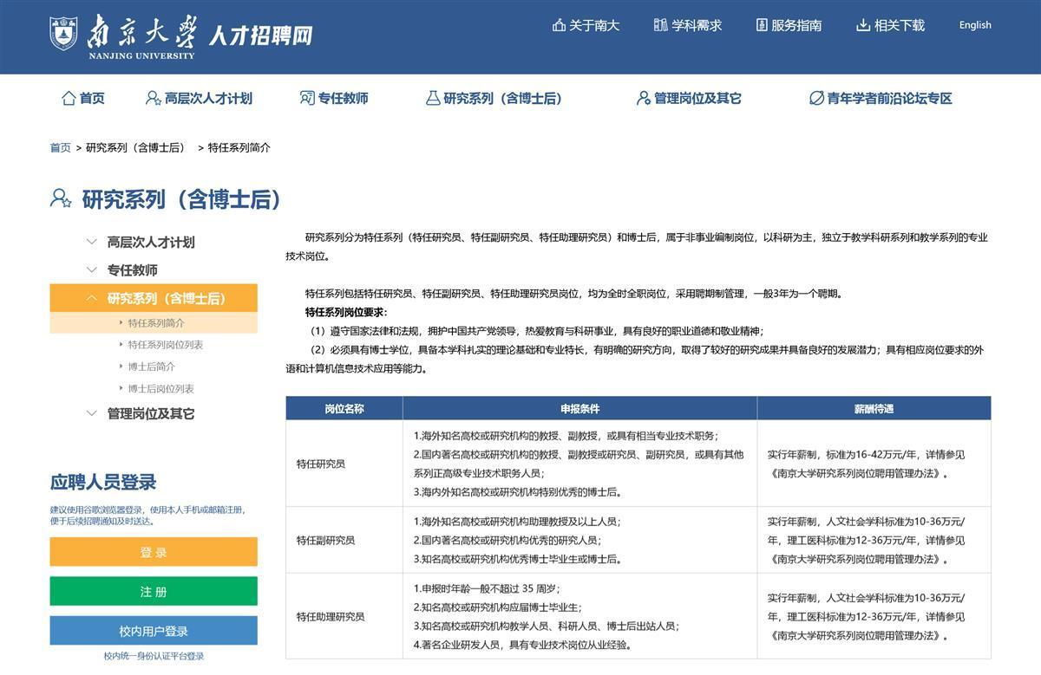Select 高层次人才计划 in the sidebar
The width and height of the screenshot is (1041, 675).
(x=151, y=242)
